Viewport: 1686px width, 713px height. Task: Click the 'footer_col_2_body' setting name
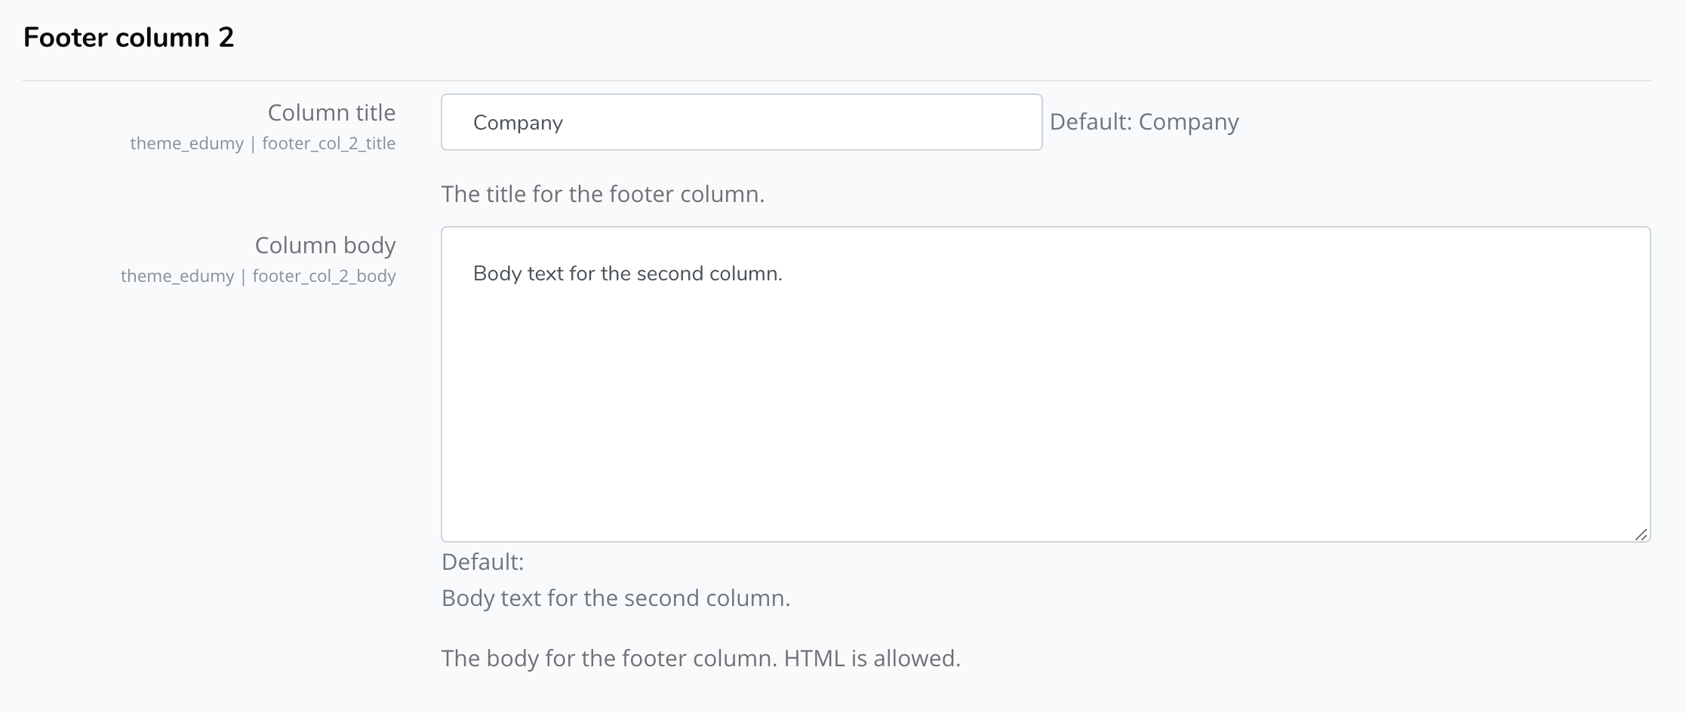[x=325, y=276]
